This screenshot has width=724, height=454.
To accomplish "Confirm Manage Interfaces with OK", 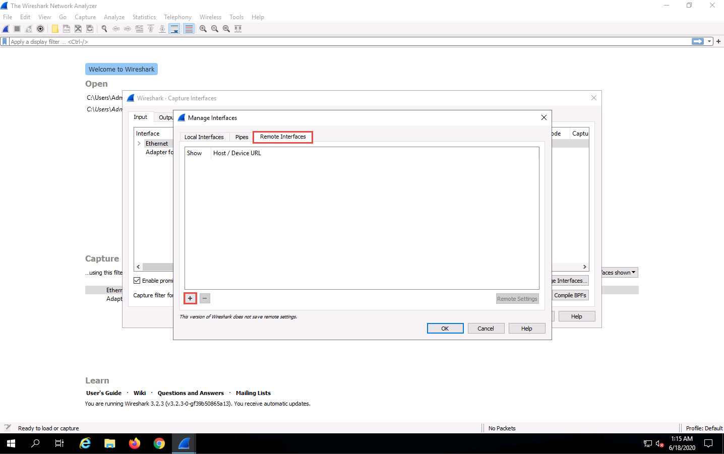I will click(445, 329).
